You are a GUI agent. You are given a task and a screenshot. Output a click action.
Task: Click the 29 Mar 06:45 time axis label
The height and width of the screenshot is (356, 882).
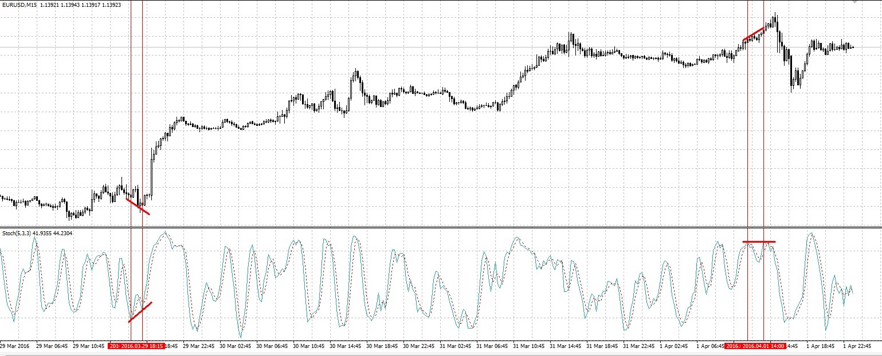click(x=52, y=346)
